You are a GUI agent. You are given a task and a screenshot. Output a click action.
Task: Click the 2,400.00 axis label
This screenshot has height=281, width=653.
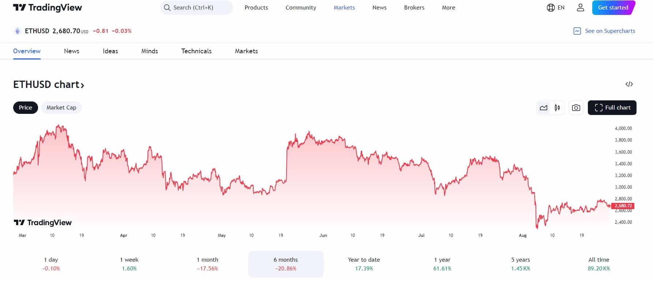pyautogui.click(x=623, y=222)
